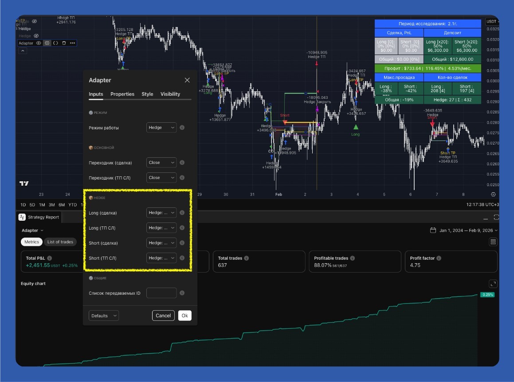Show the top hidden indicator via crossed eye

pos(35,21)
